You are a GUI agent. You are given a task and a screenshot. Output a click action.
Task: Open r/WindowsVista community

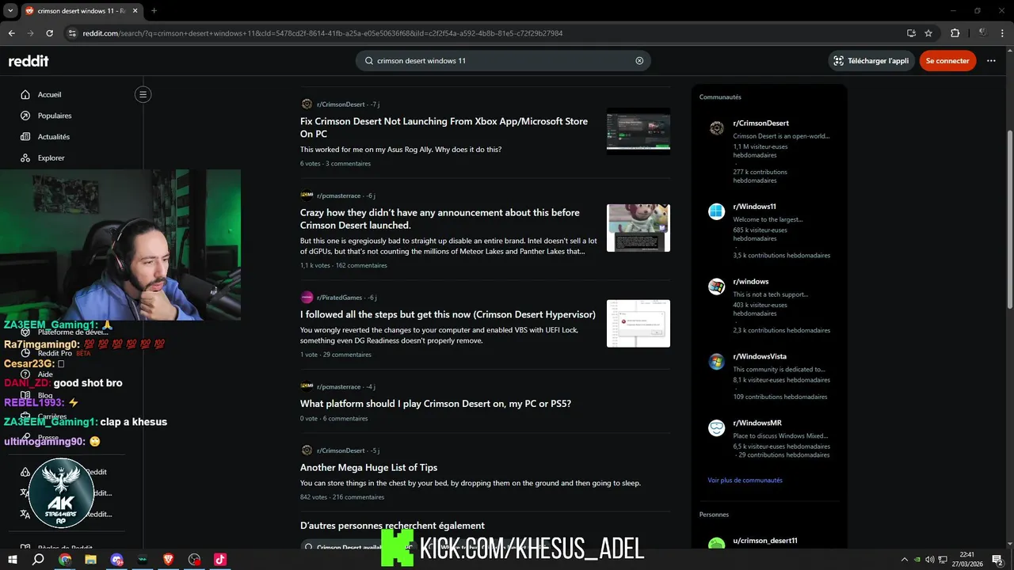coord(760,357)
